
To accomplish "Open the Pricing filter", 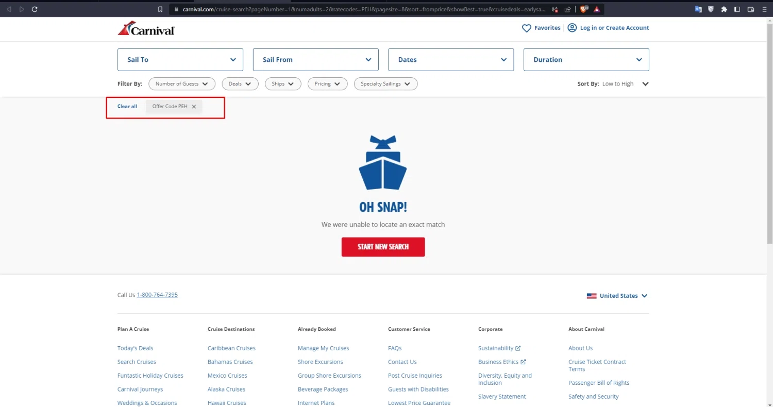I will point(328,84).
